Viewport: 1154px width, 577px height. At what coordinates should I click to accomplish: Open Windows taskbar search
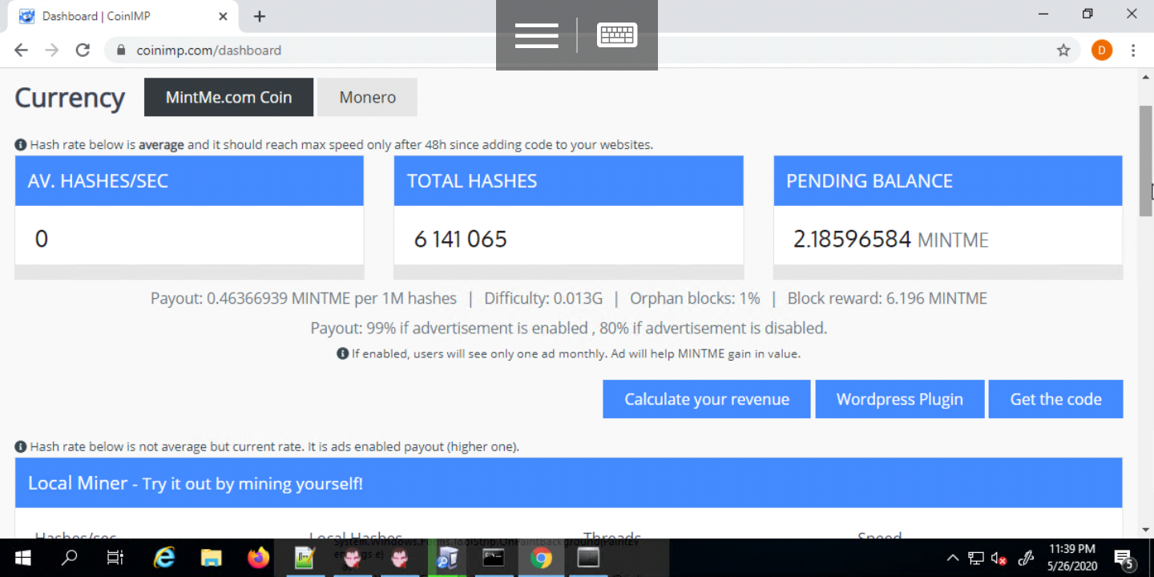coord(70,558)
